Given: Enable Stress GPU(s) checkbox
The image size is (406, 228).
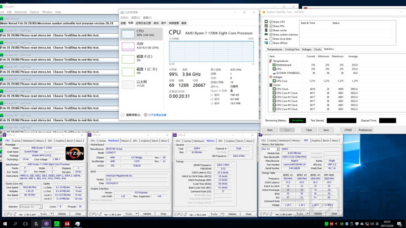Looking at the screenshot, I should tap(271, 42).
